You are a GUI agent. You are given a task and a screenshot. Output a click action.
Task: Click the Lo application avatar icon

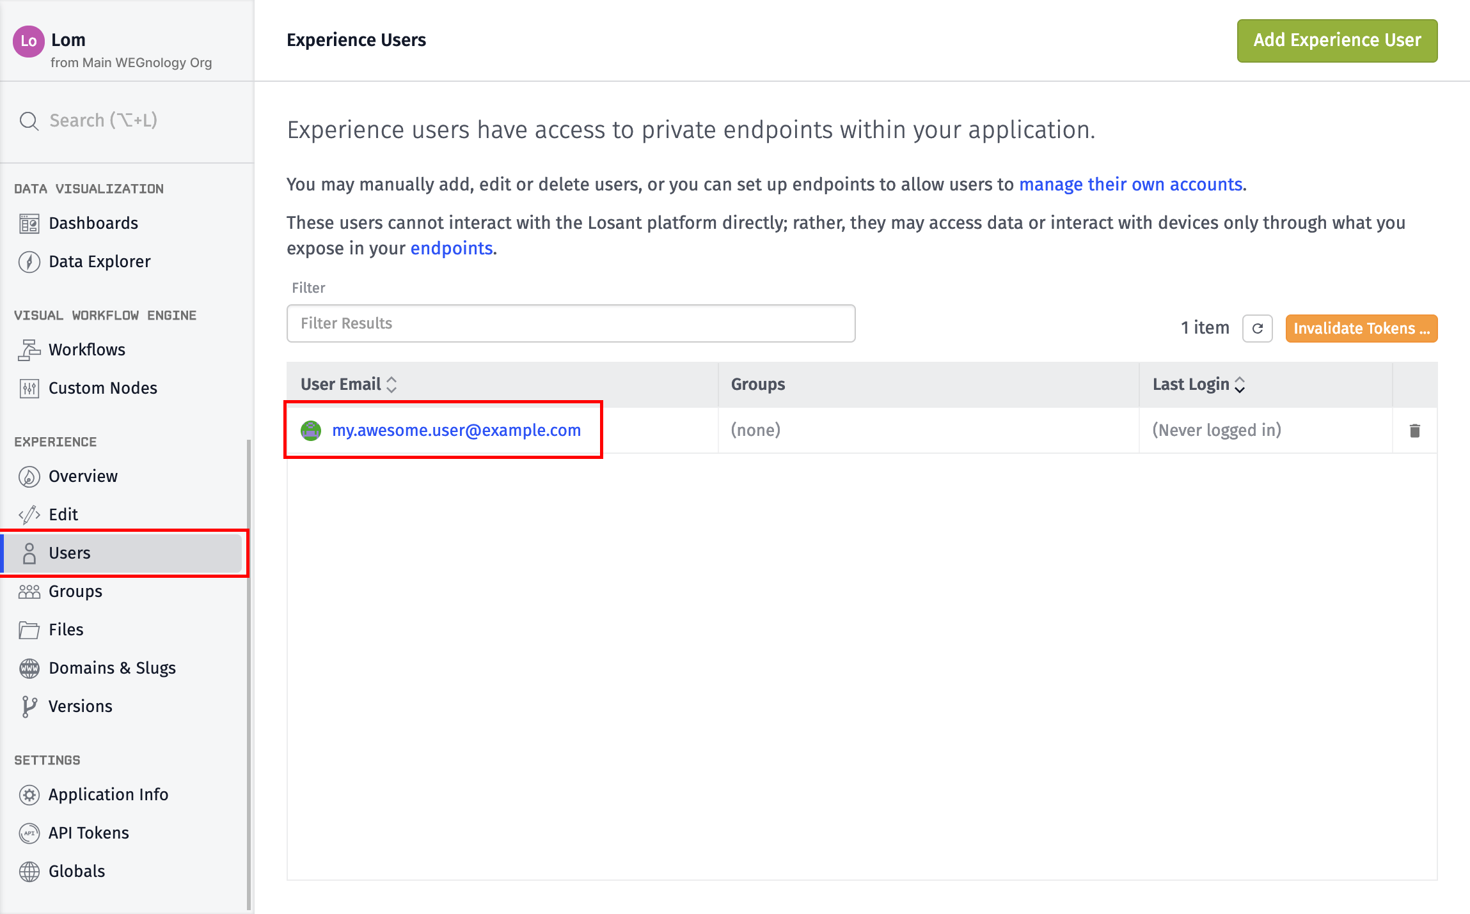[29, 42]
